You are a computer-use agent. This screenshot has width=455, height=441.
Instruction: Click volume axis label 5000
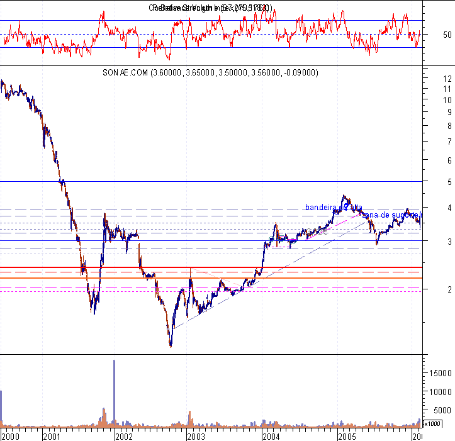(442, 410)
